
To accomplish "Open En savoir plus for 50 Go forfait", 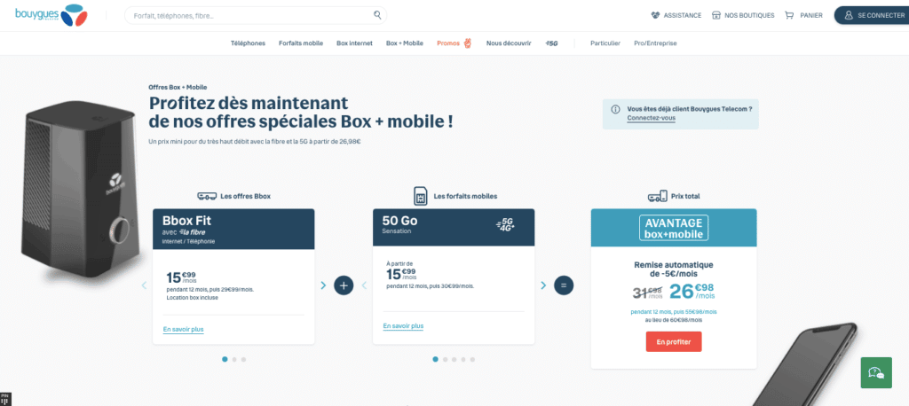I will [403, 326].
